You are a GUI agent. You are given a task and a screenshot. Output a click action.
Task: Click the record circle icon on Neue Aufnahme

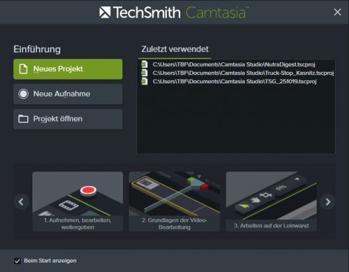pyautogui.click(x=23, y=94)
